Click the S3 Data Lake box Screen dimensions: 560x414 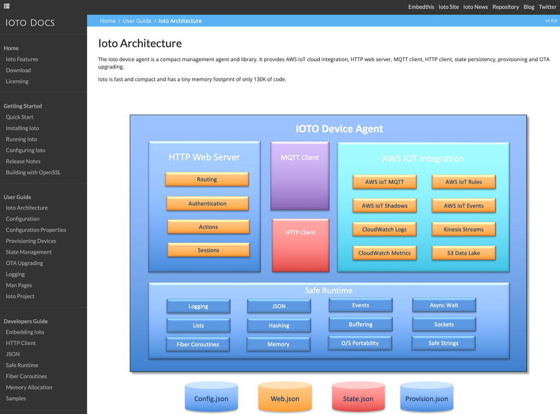coord(464,253)
